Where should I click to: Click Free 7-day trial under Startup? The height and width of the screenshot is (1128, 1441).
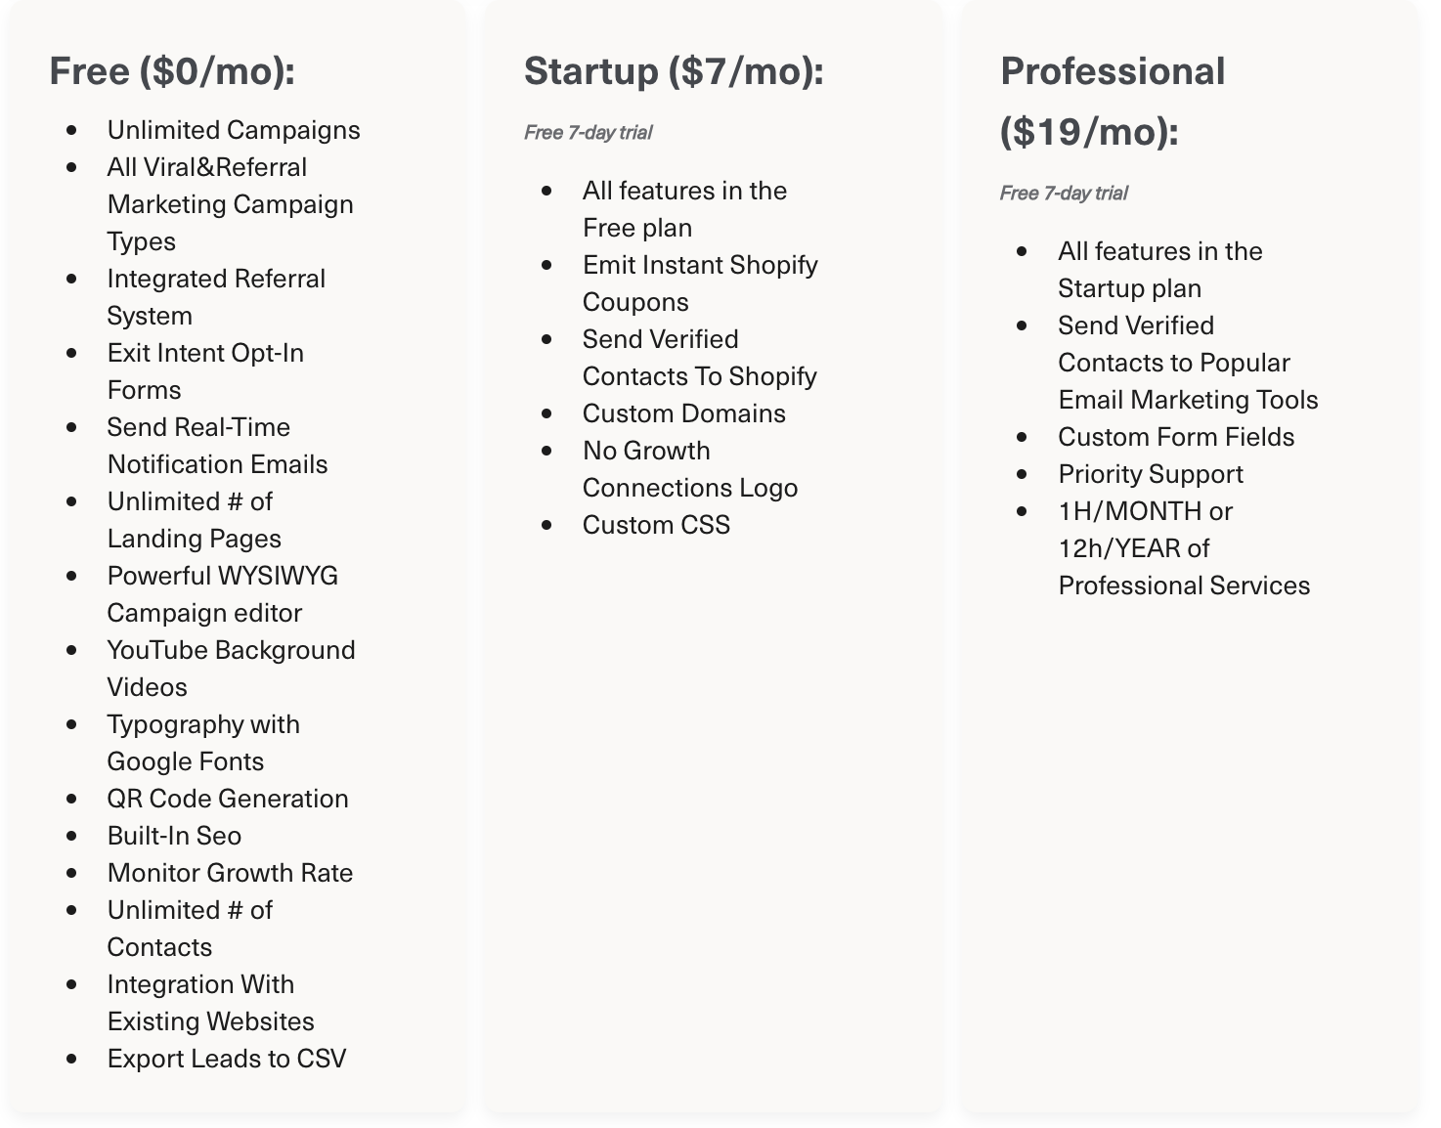[x=588, y=133]
